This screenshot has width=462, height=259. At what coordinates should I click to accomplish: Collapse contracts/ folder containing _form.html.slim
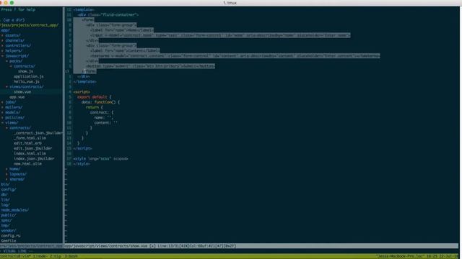click(x=6, y=128)
